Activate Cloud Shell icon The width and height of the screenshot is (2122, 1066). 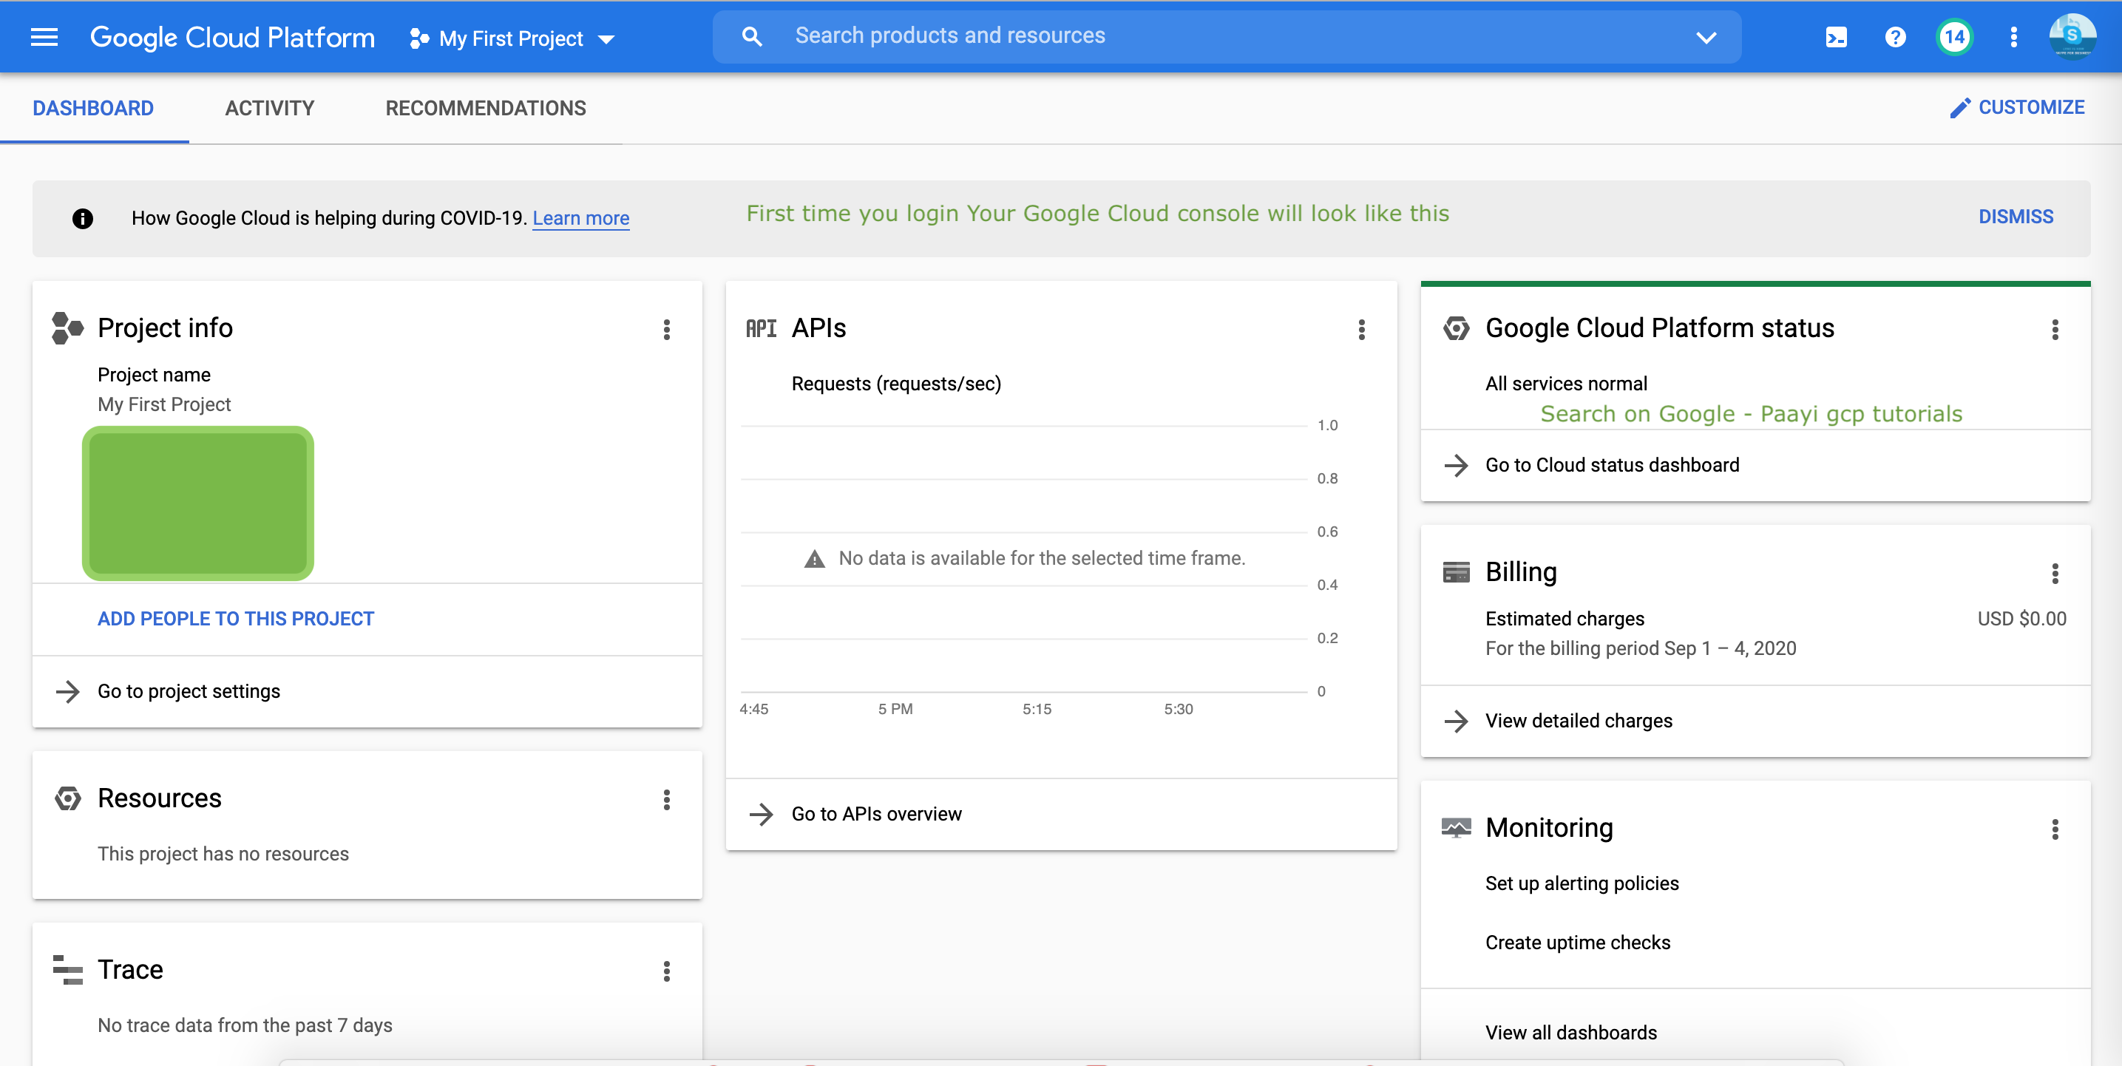[1836, 37]
